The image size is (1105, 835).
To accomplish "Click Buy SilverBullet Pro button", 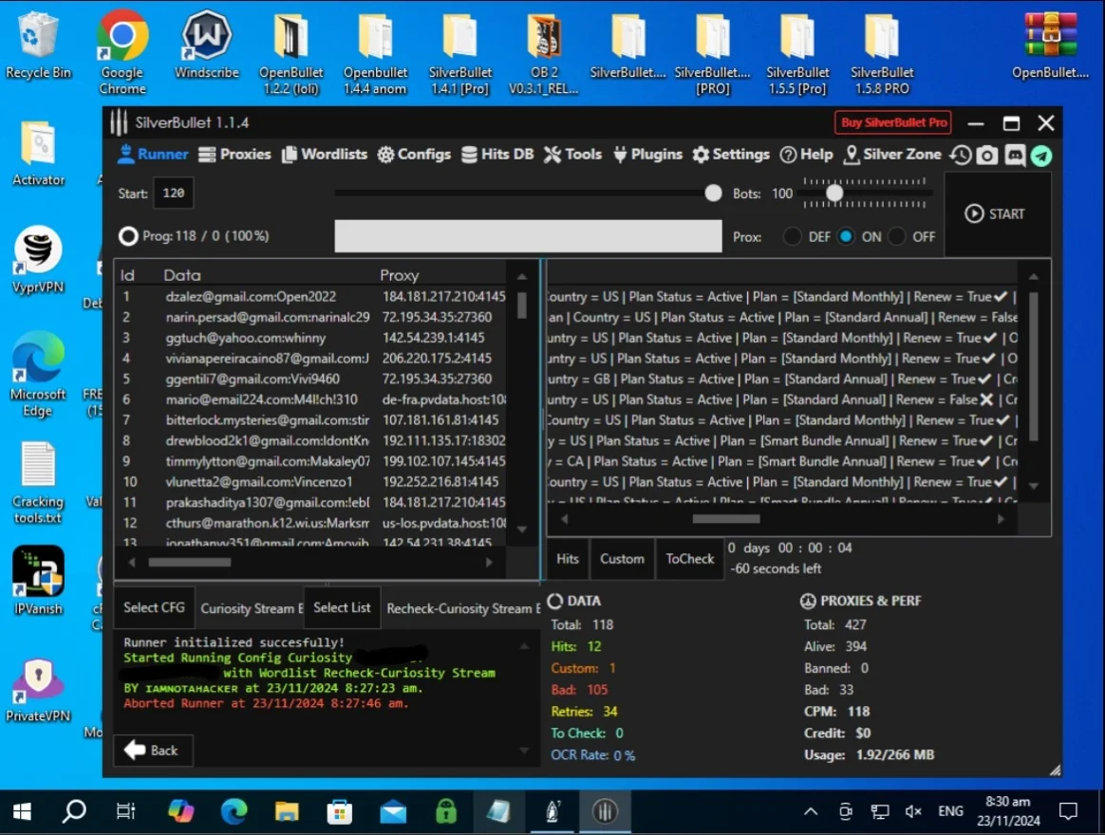I will [893, 122].
